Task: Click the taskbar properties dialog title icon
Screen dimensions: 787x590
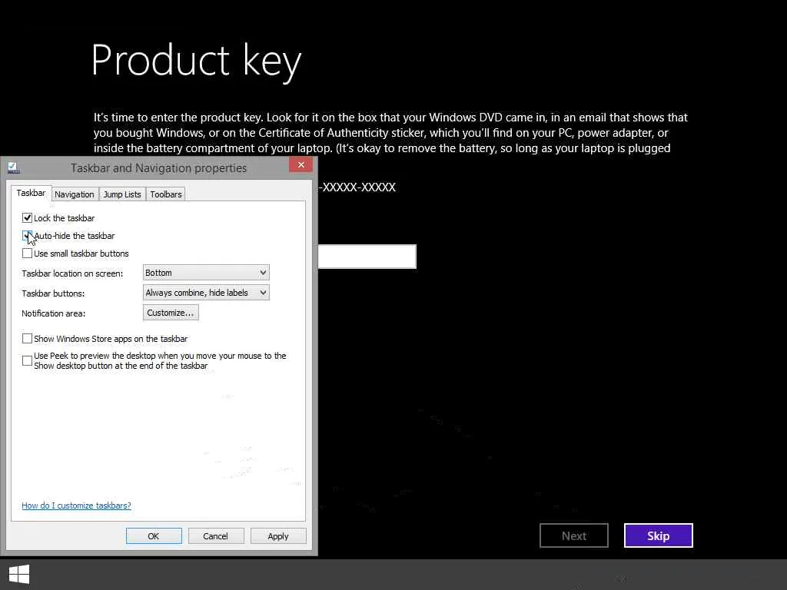Action: pos(13,168)
